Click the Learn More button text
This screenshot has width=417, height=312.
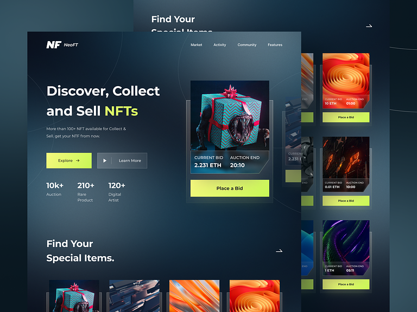pos(130,160)
